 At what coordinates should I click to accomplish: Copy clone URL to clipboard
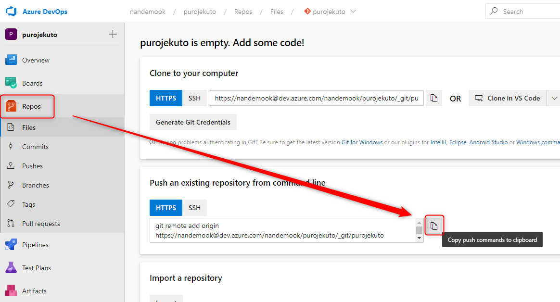tap(433, 98)
